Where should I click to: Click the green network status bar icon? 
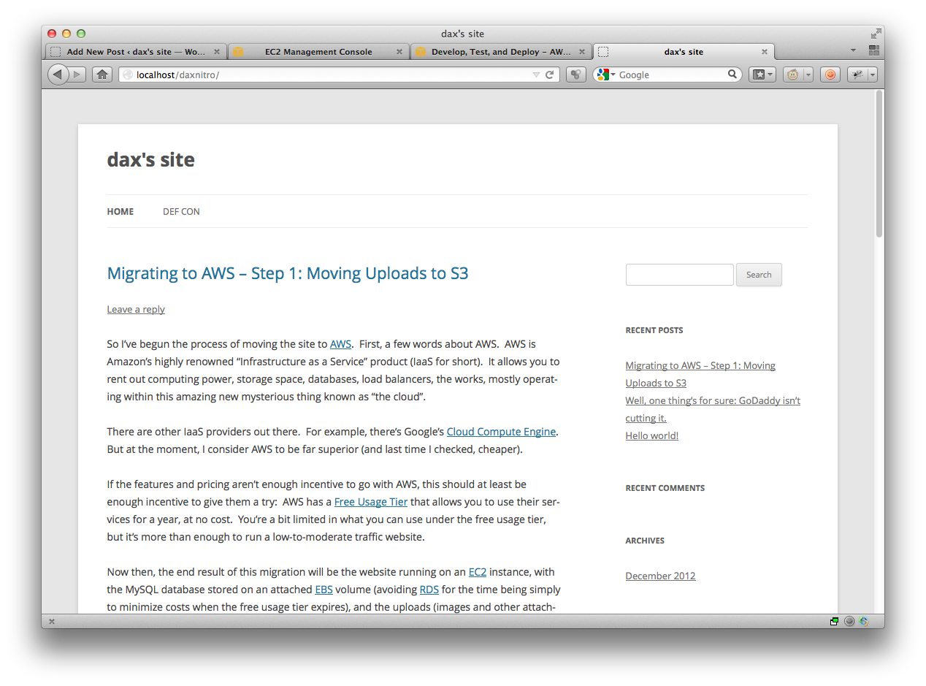[834, 622]
